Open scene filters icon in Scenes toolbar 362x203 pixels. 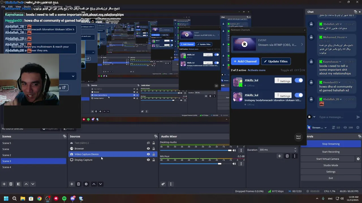coord(18,184)
